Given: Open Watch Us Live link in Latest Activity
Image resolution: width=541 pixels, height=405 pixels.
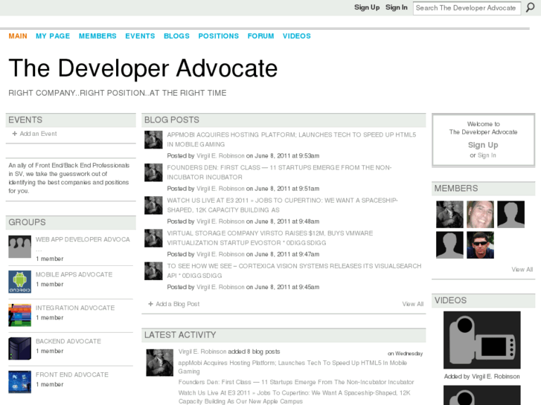Looking at the screenshot, I should coord(294,397).
